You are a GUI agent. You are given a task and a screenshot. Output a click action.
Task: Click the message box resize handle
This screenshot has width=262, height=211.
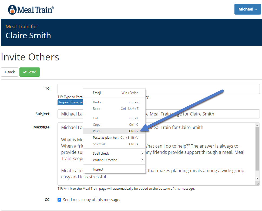(x=258, y=184)
